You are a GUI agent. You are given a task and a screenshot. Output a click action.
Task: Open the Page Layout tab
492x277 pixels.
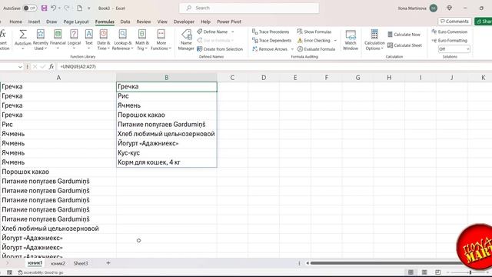point(76,22)
